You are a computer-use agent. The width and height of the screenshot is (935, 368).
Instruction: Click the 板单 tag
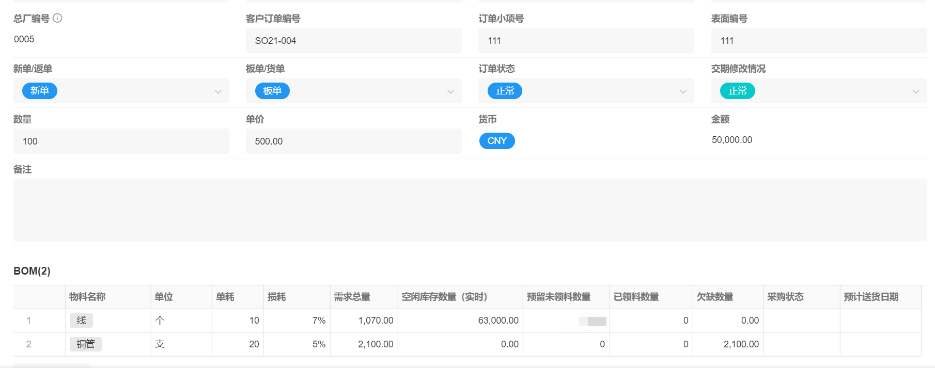pyautogui.click(x=272, y=91)
